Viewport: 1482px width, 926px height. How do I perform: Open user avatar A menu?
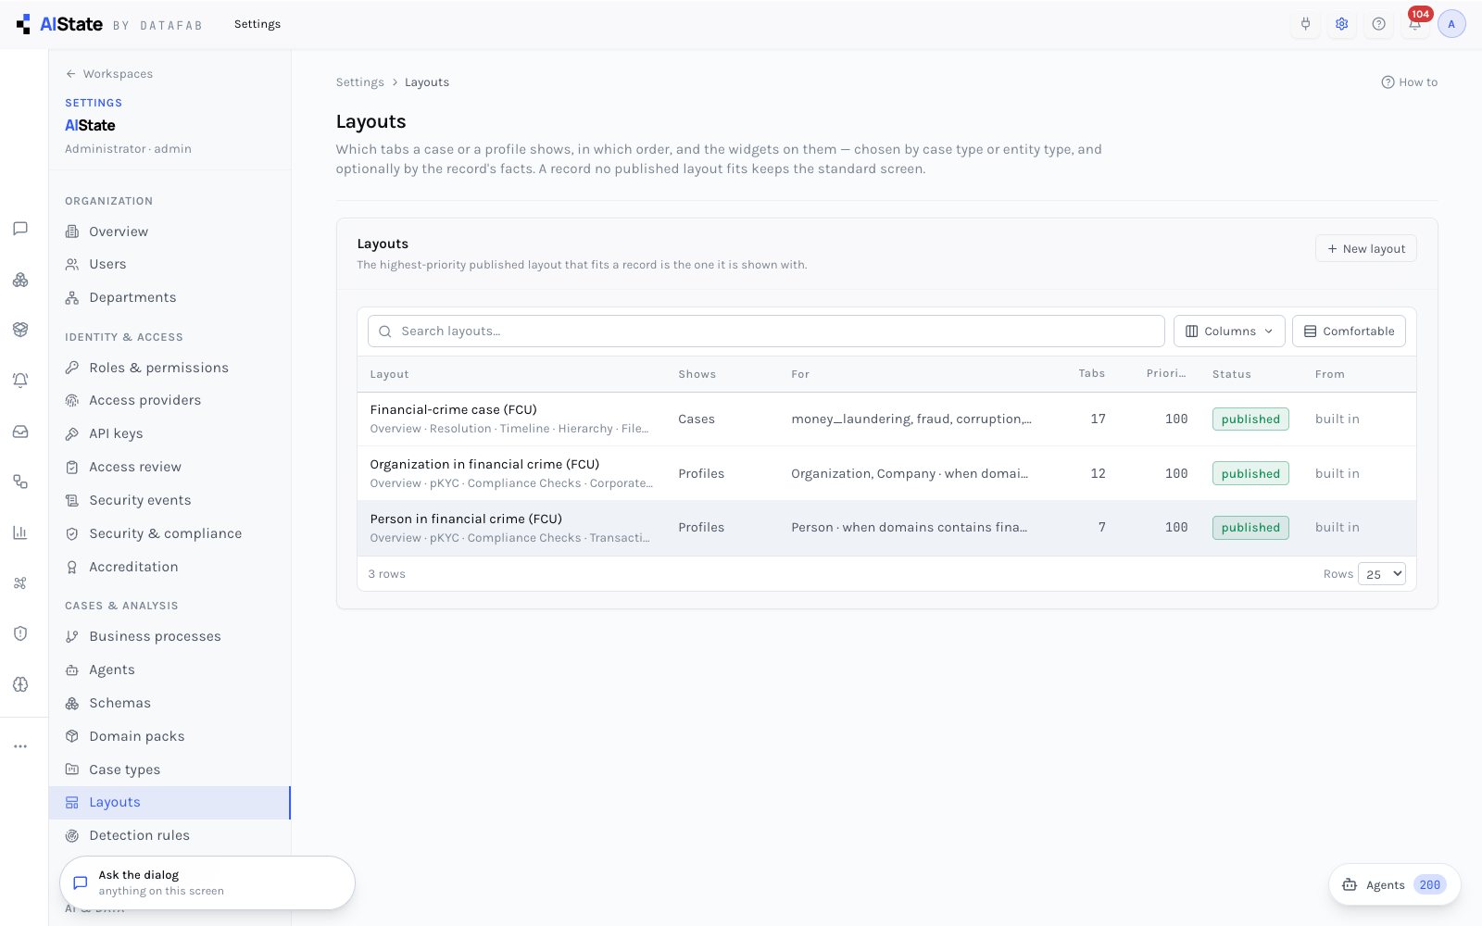(1451, 24)
